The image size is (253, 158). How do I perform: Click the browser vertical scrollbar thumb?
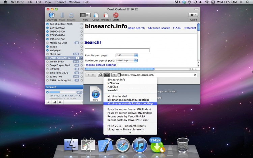pyautogui.click(x=198, y=27)
